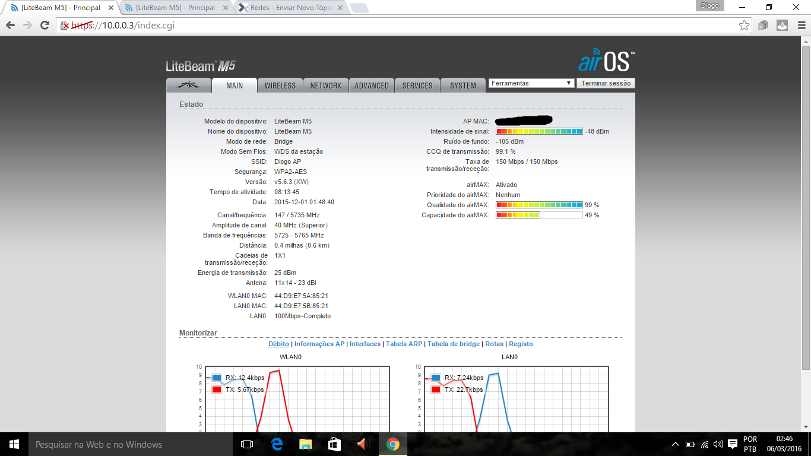Open the Windows Store taskbar icon
The image size is (811, 456).
[x=334, y=444]
